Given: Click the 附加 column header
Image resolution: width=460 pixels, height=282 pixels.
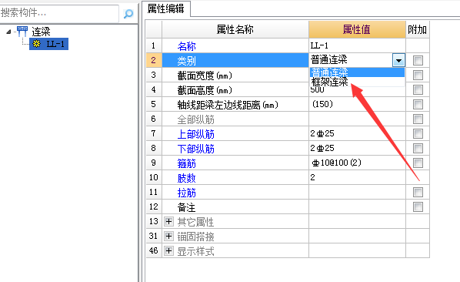Looking at the screenshot, I should point(418,29).
